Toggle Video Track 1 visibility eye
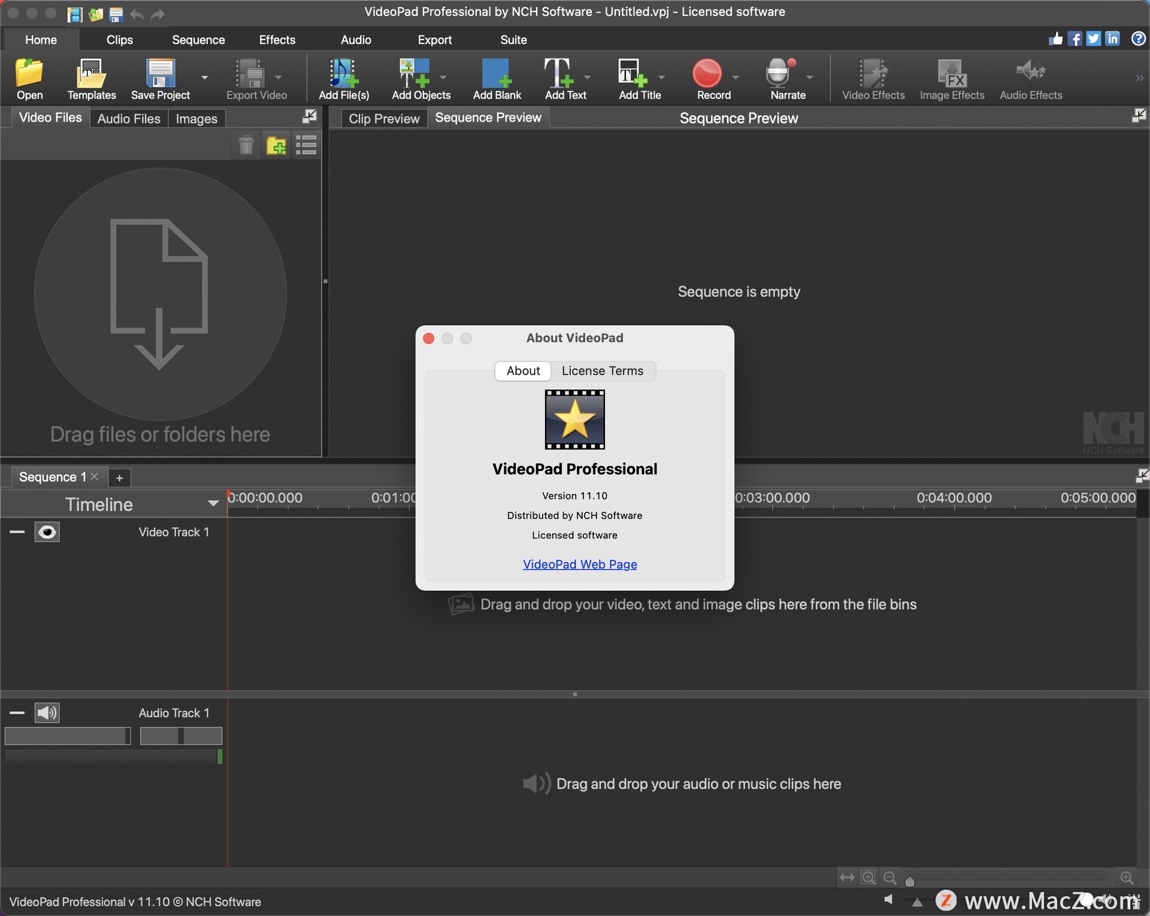The width and height of the screenshot is (1150, 916). click(x=47, y=532)
